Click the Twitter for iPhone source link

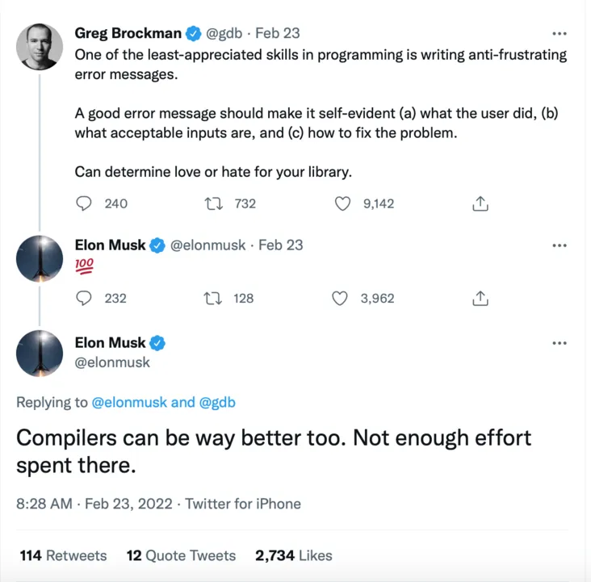(243, 504)
